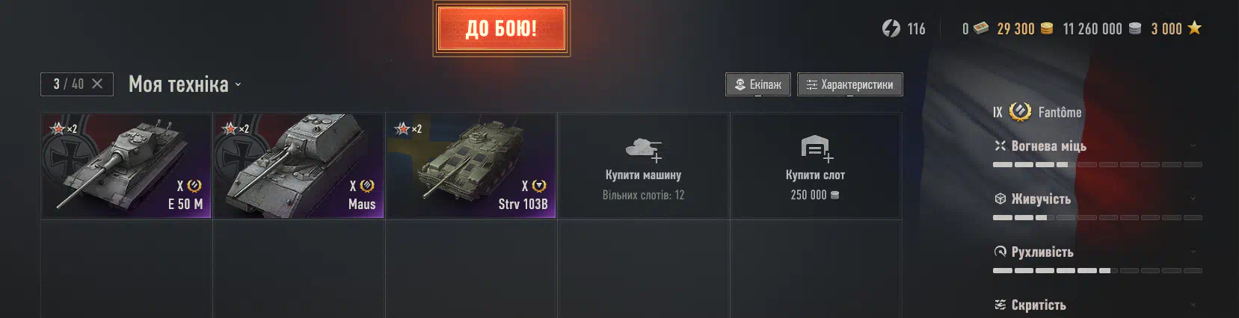Select the Maus tank card
The height and width of the screenshot is (318, 1239).
click(299, 166)
